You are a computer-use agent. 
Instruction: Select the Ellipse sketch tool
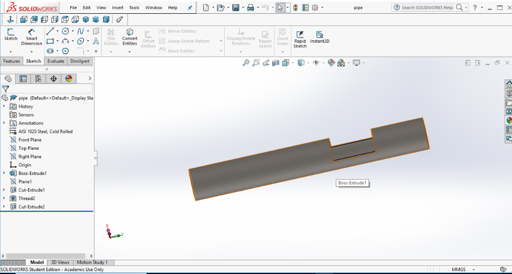tap(80, 41)
